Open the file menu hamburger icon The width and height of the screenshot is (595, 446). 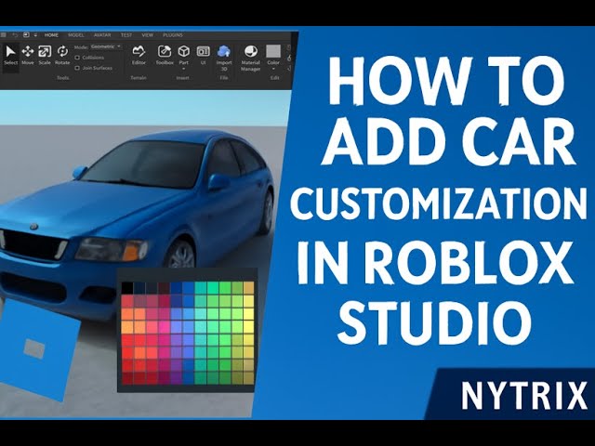tap(3, 35)
